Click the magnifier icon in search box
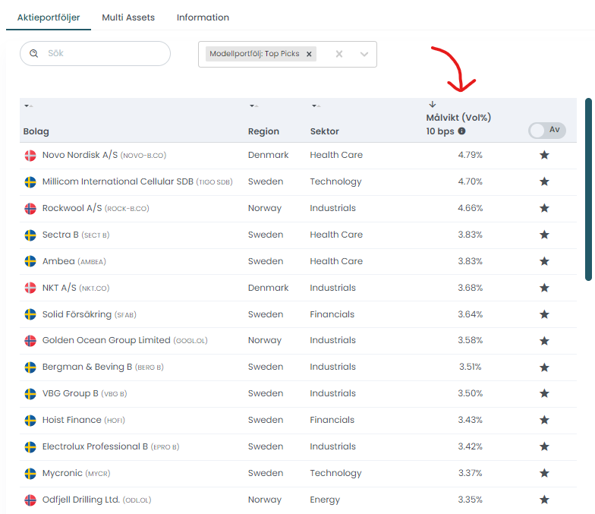 [x=33, y=54]
